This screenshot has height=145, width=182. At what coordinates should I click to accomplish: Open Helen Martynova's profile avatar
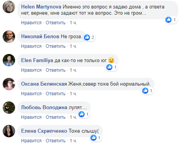click(x=9, y=7)
